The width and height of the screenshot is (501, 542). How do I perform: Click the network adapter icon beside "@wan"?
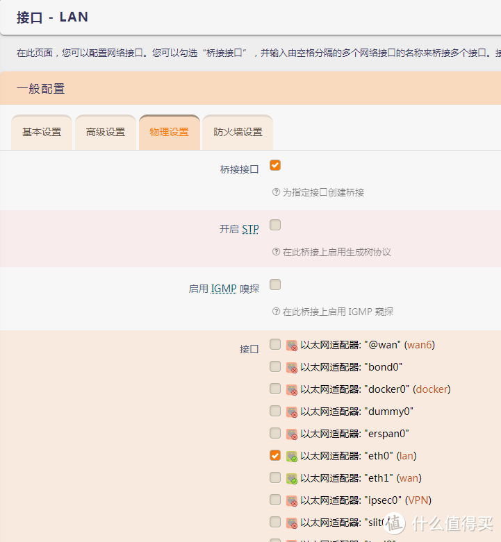click(292, 345)
